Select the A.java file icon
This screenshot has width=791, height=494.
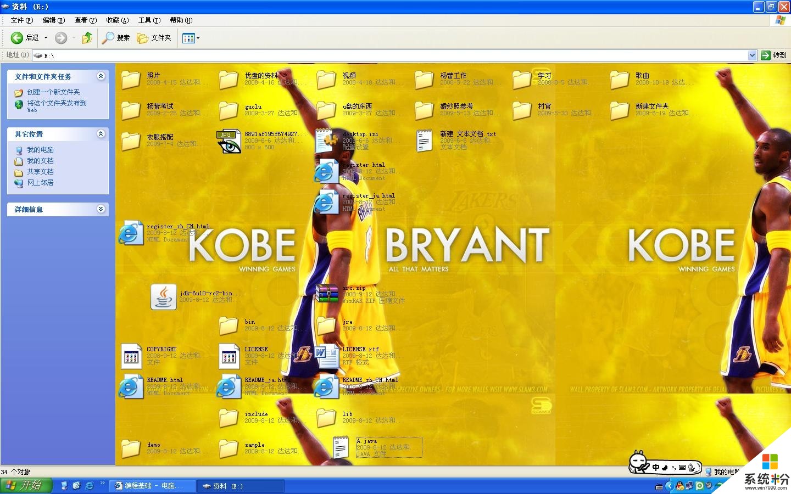coord(341,447)
